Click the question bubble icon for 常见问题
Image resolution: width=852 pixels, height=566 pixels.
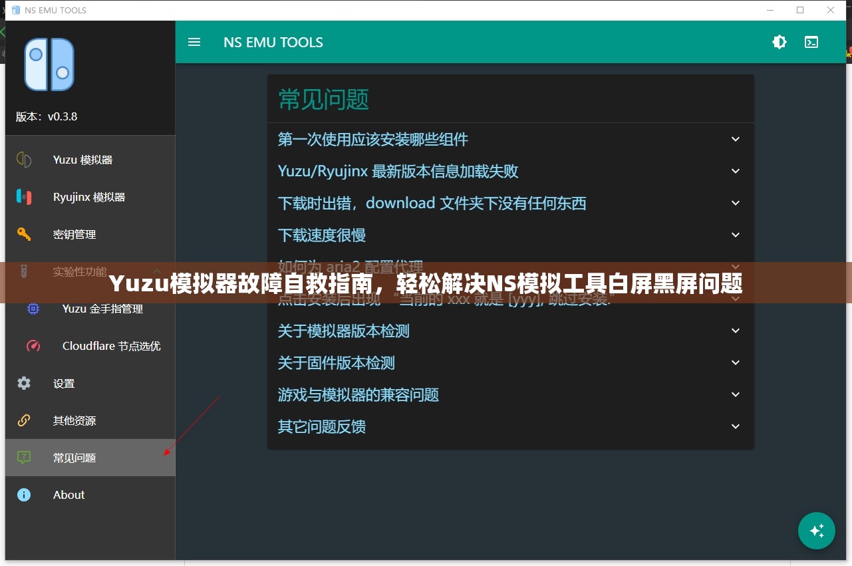tap(24, 458)
